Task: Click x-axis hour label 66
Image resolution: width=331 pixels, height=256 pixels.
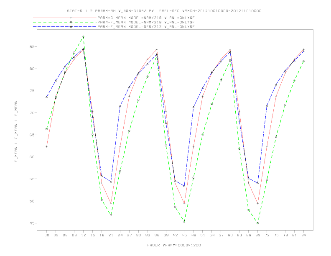Action: 249,235
